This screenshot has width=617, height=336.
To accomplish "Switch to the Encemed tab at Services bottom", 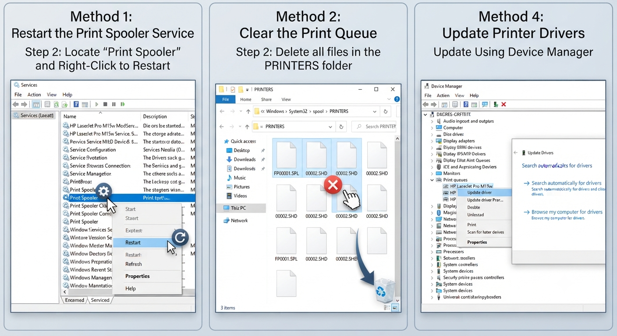I will (74, 300).
